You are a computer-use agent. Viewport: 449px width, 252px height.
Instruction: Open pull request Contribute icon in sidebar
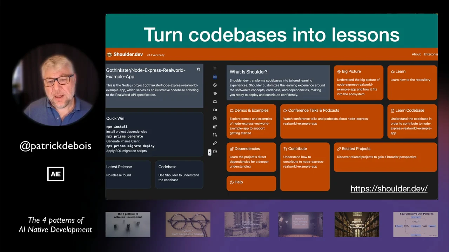tap(215, 135)
